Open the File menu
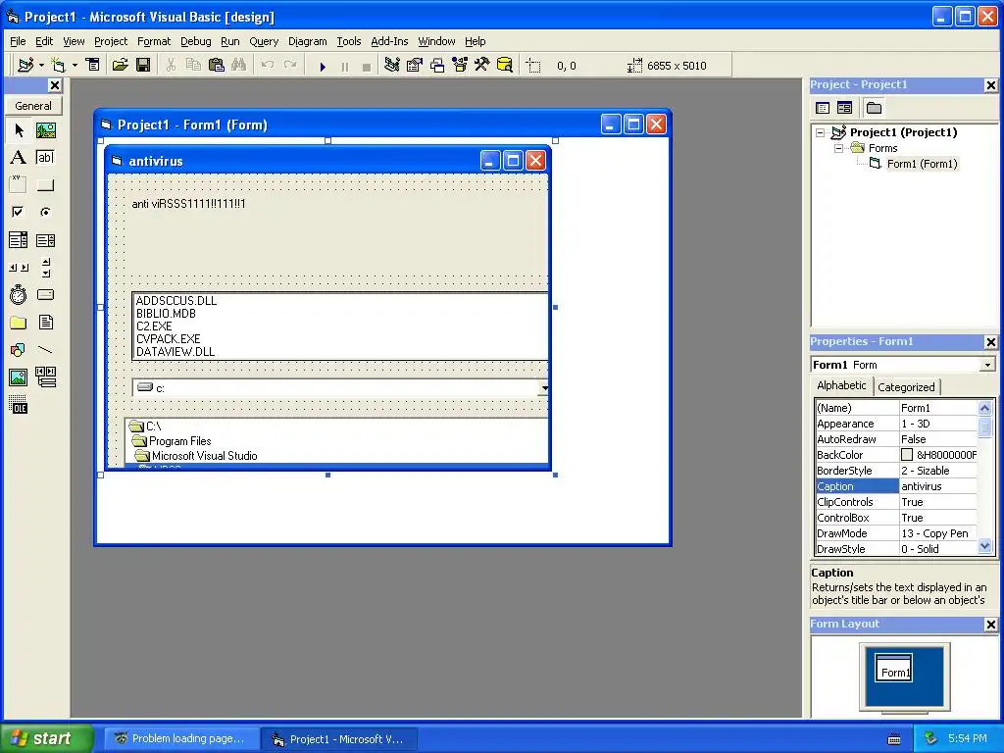This screenshot has height=753, width=1004. coord(18,41)
